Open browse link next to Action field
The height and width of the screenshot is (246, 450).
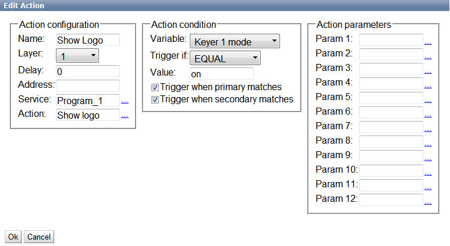pos(125,116)
